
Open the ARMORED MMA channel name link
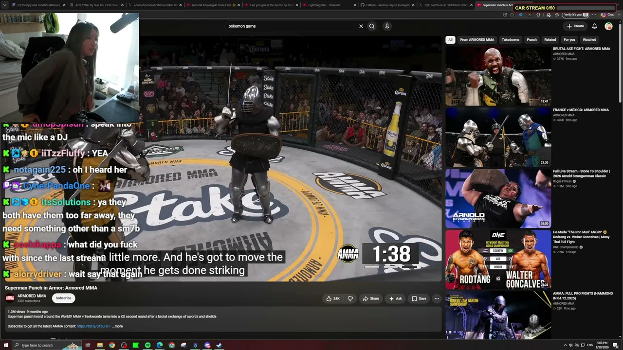[32, 296]
